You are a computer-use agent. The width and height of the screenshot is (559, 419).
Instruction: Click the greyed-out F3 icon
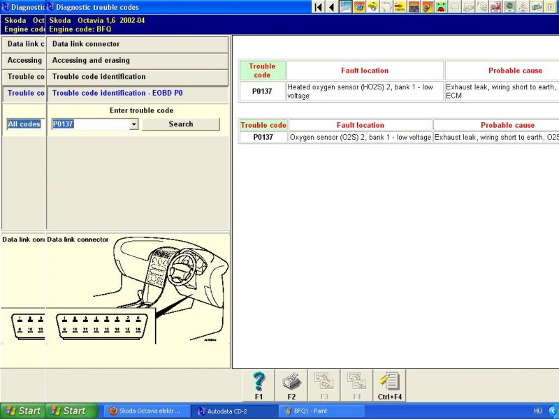(x=324, y=385)
